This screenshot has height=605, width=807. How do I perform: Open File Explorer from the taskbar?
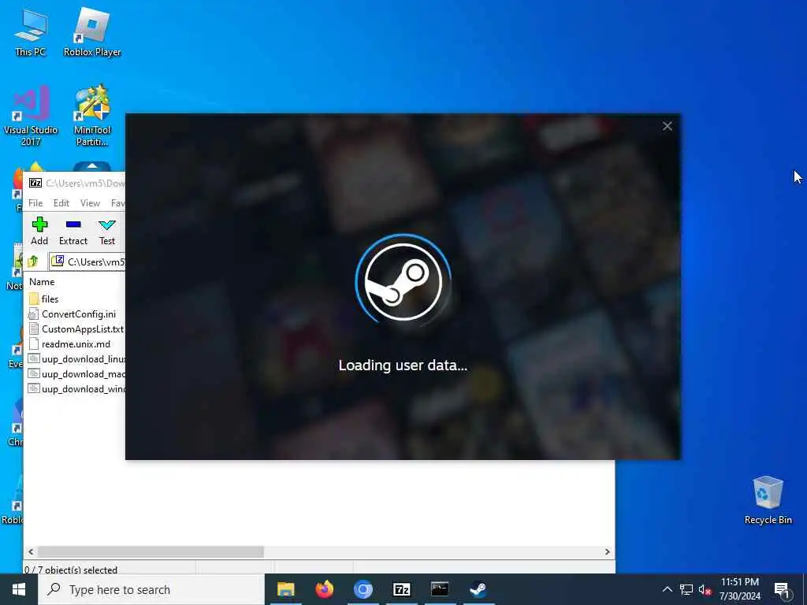point(285,589)
